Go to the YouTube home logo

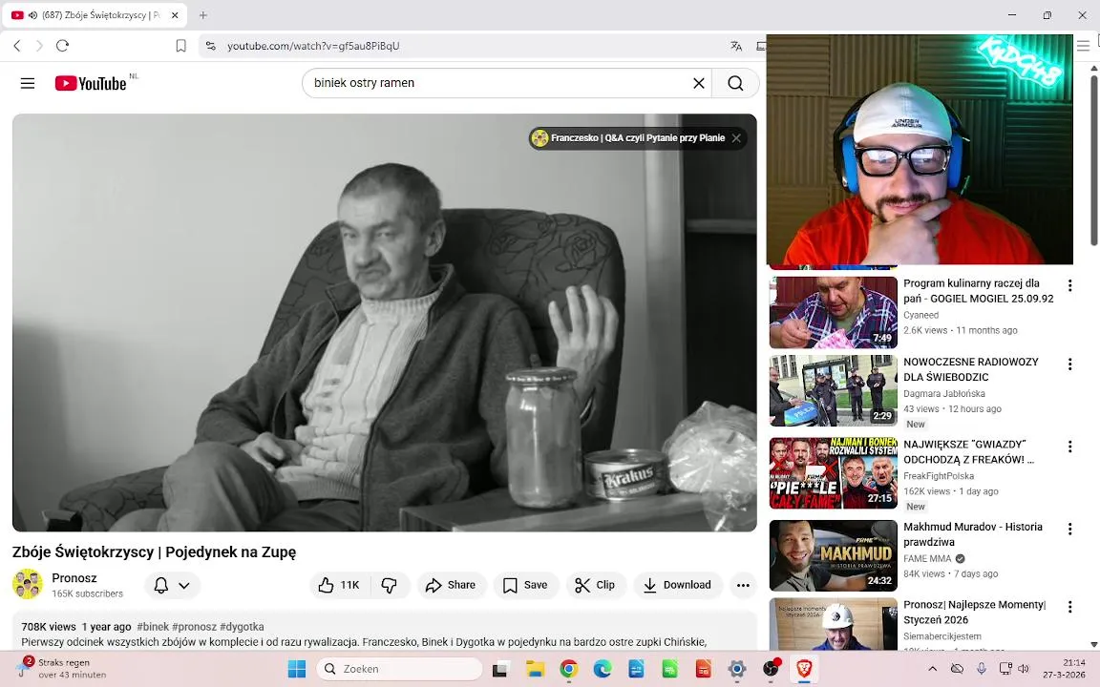pos(92,83)
